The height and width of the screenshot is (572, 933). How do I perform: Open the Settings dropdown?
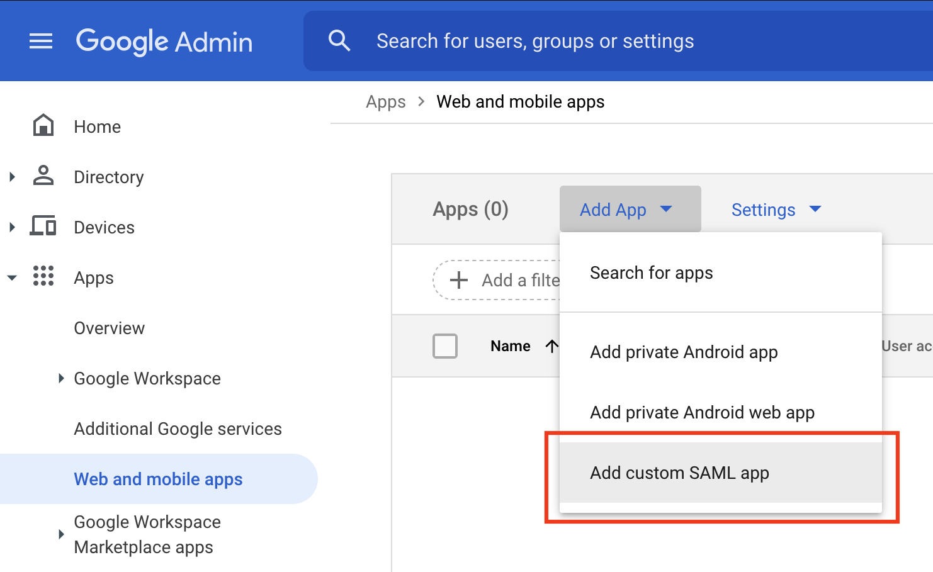[776, 209]
